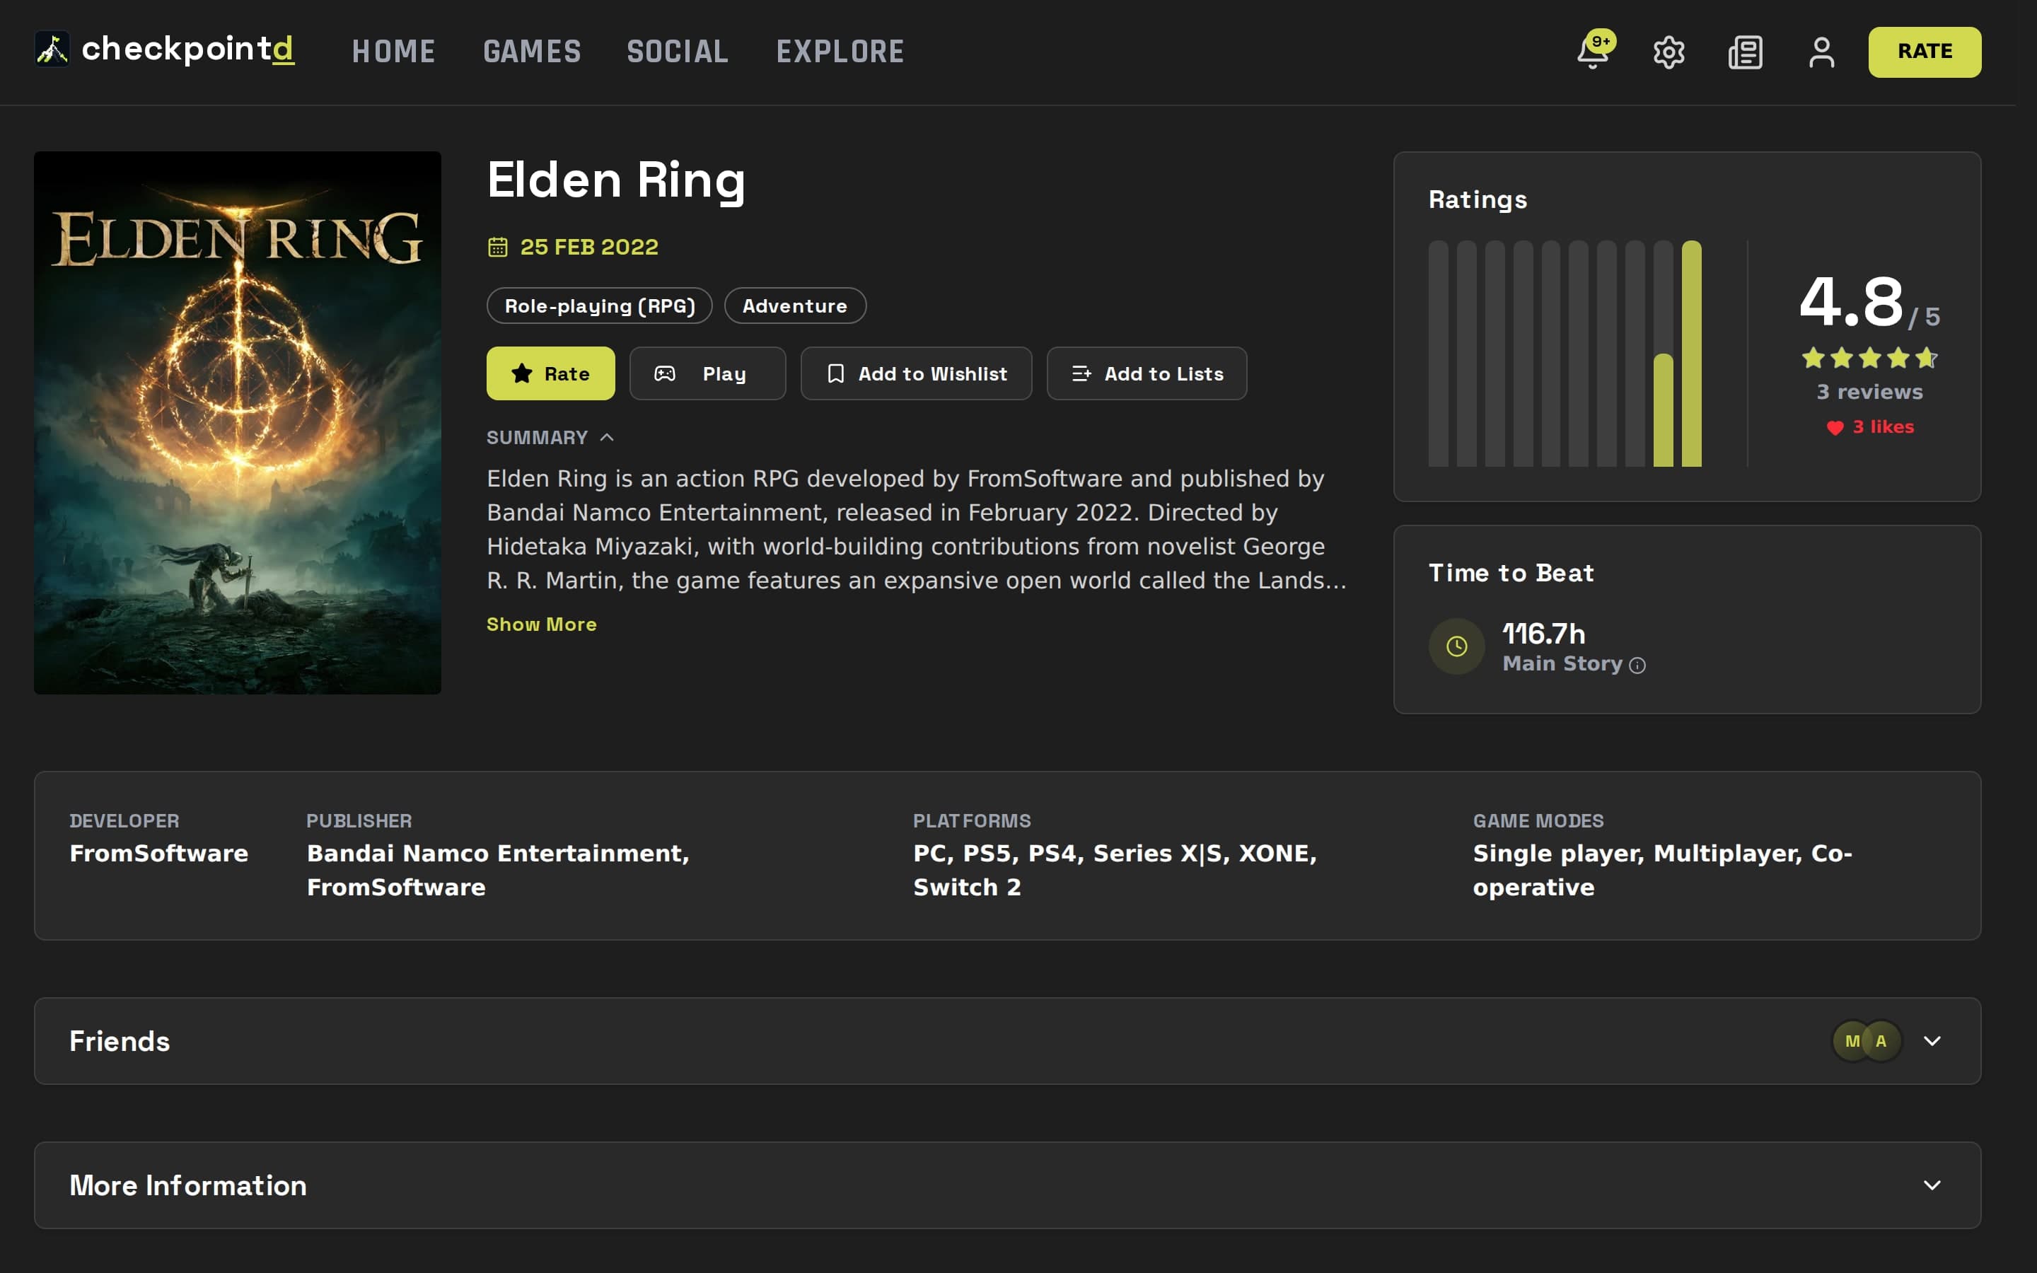Expand the Friends section chevron
The image size is (2037, 1273).
pyautogui.click(x=1932, y=1042)
